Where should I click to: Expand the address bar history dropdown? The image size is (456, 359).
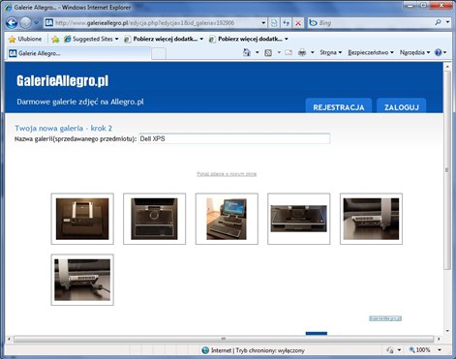(263, 23)
